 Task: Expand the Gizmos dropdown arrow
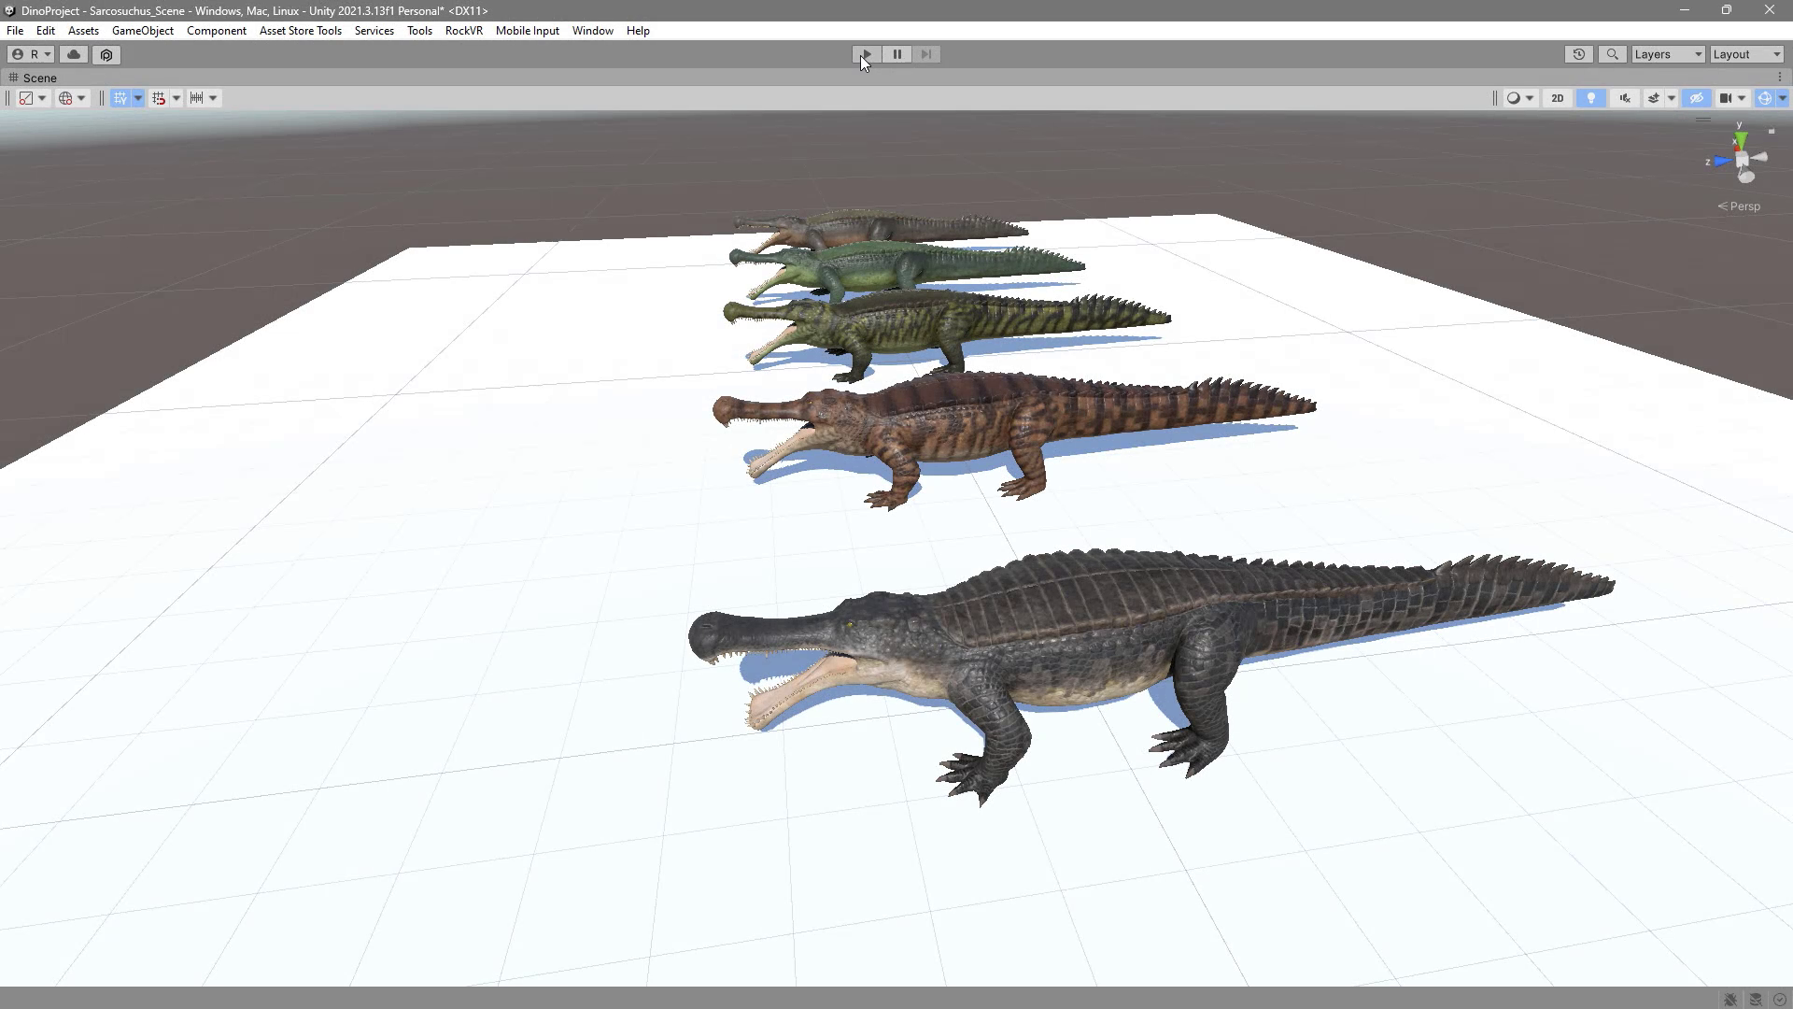click(1782, 98)
